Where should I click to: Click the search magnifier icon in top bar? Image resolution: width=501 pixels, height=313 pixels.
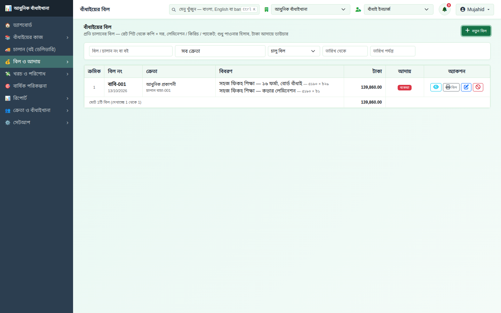click(174, 10)
